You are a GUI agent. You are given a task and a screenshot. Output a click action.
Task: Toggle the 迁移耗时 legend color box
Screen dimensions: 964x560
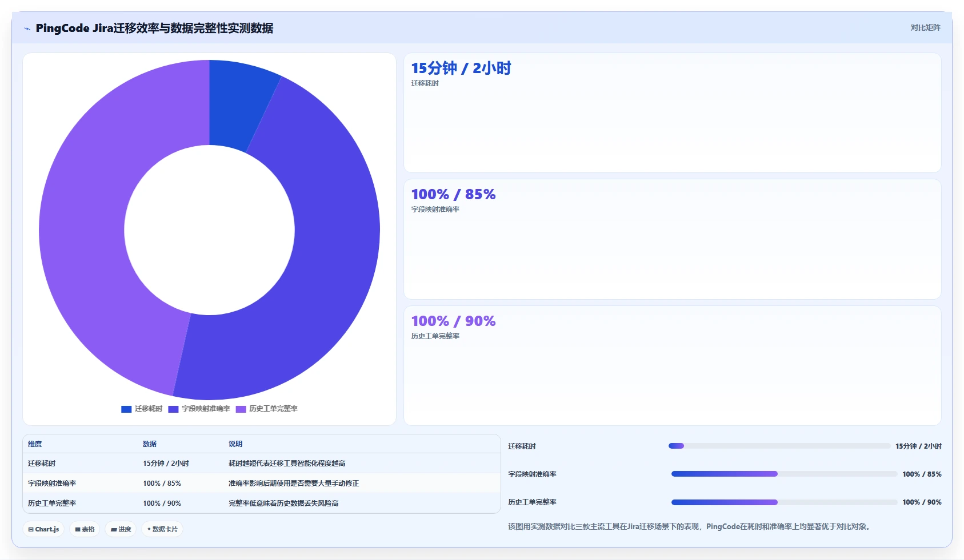126,409
